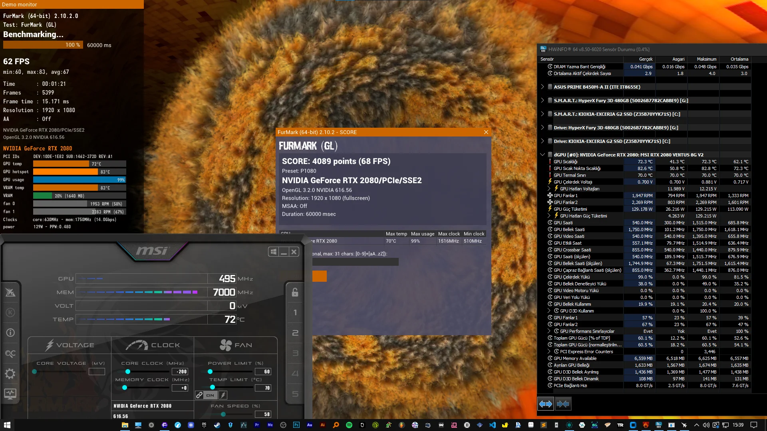Screen dimensions: 767x431
Task: Expand PCI Express Error Counters row
Action: point(549,351)
